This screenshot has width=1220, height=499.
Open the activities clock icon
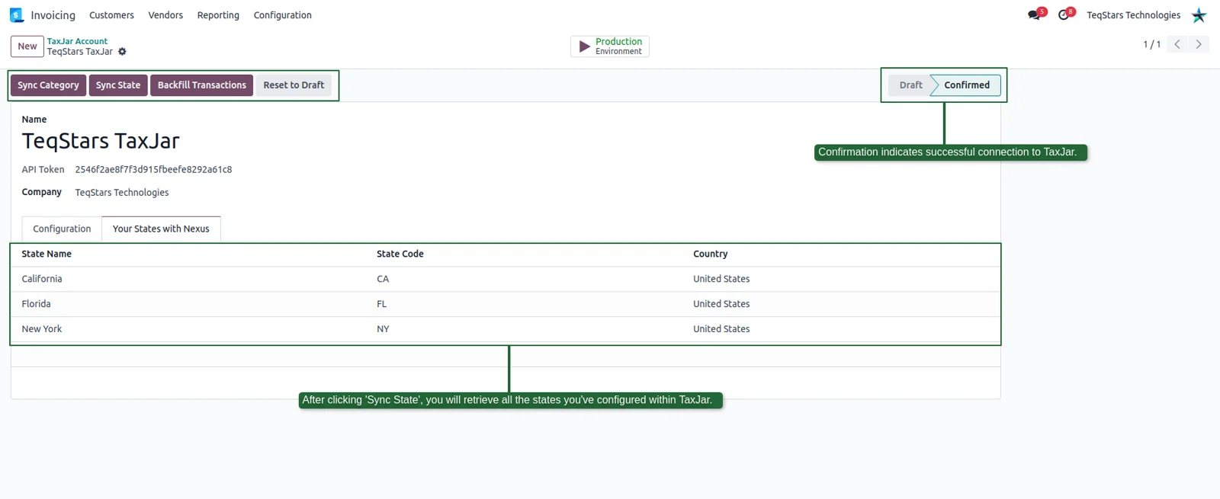pyautogui.click(x=1064, y=15)
